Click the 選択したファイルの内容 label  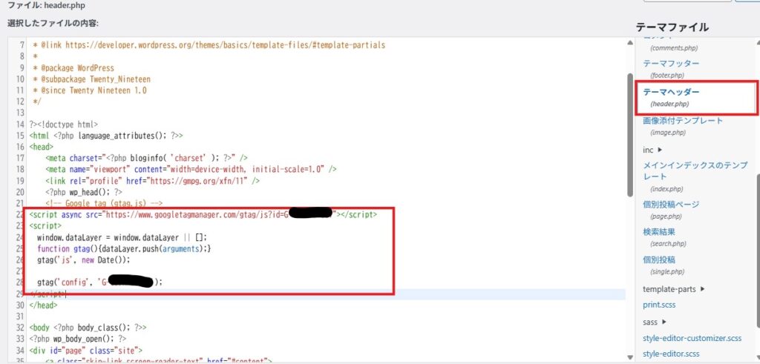coord(53,23)
